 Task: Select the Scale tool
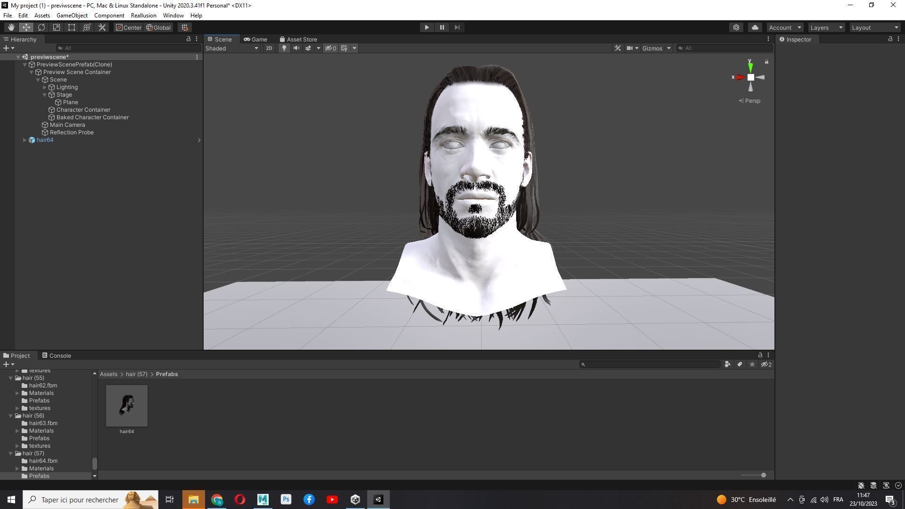pos(57,27)
